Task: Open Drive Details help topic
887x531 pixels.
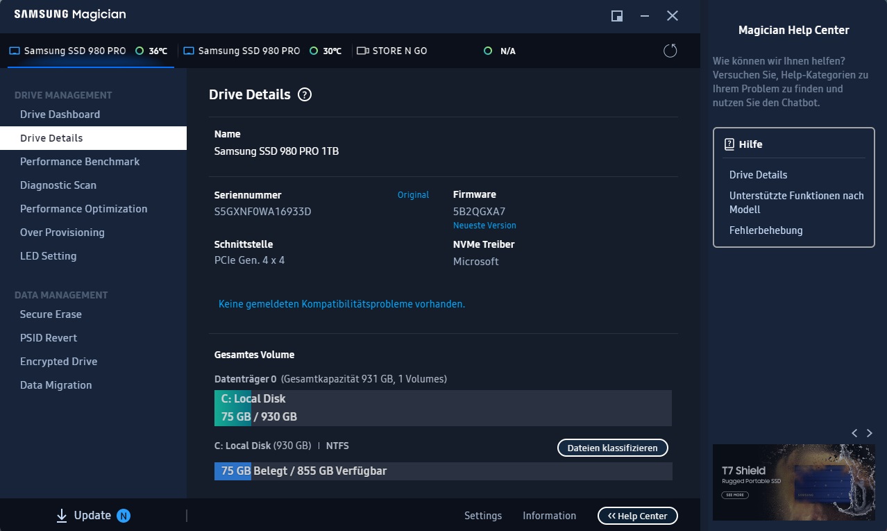Action: [758, 175]
